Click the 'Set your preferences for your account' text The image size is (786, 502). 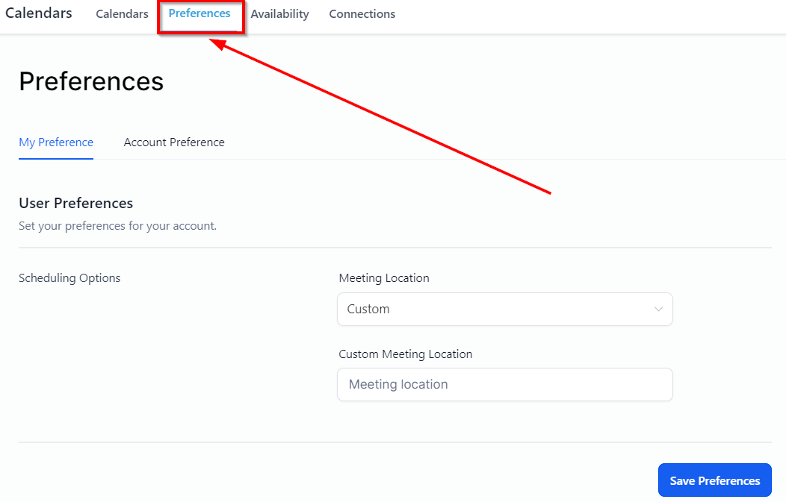pos(117,226)
